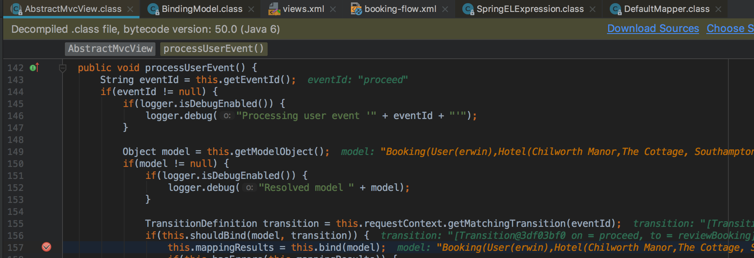
Task: Remove the breakpoint on line 157
Action: pos(46,247)
